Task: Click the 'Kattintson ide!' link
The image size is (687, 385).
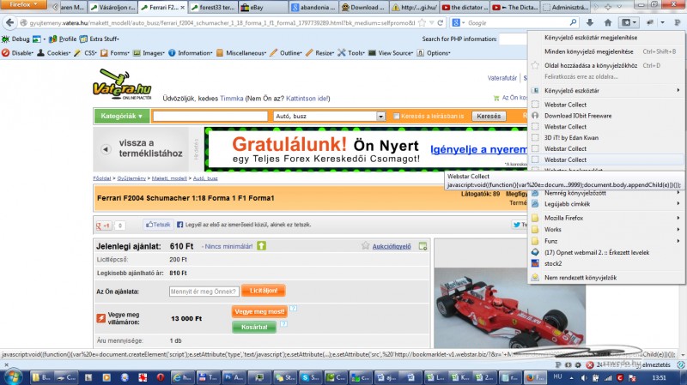Action: coord(307,99)
